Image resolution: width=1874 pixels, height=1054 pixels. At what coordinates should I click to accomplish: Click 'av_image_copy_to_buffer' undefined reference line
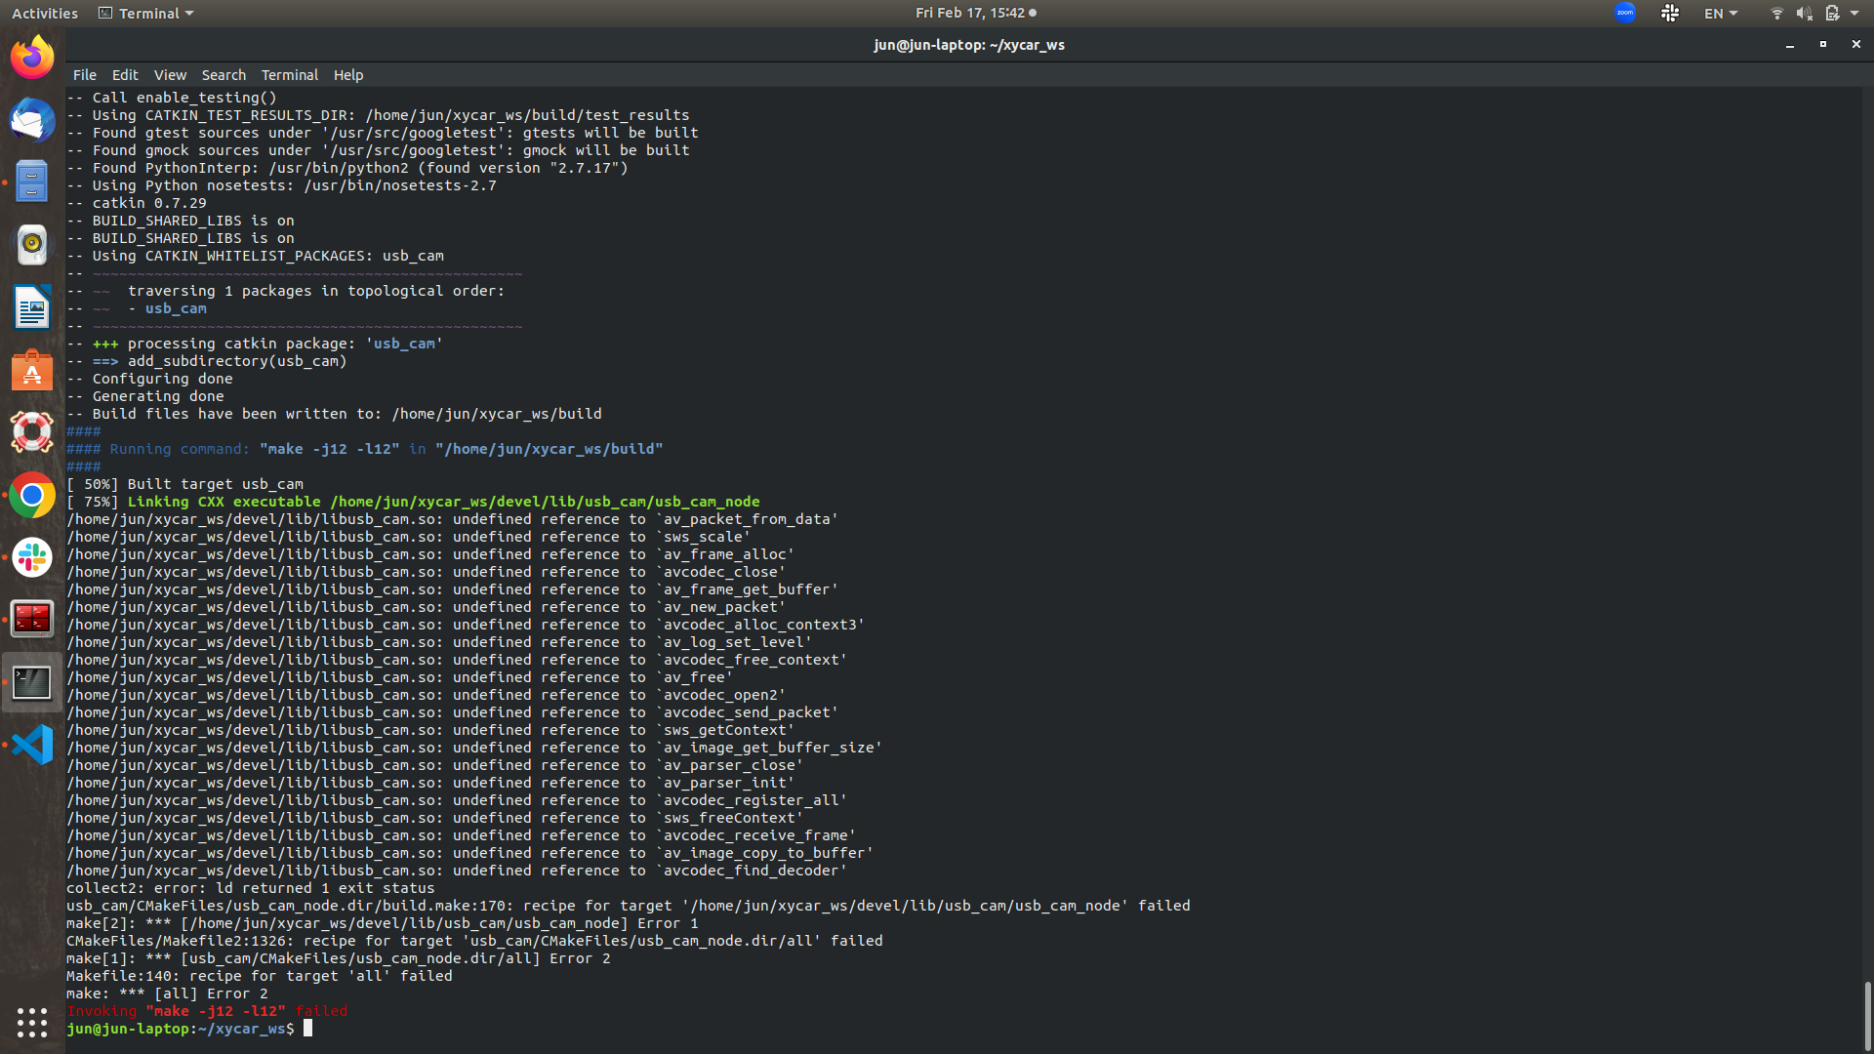click(469, 853)
